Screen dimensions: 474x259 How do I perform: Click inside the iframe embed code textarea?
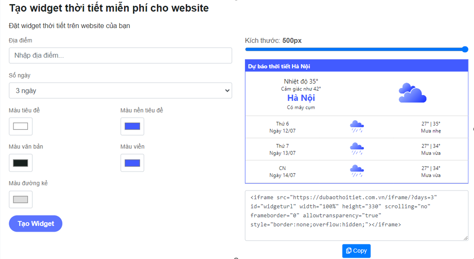tap(357, 215)
